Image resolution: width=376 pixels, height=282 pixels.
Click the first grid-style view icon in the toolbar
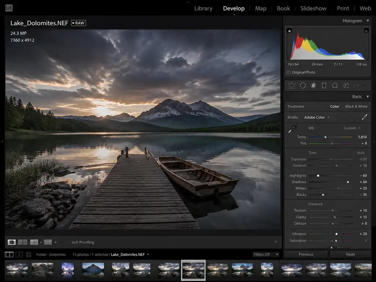click(x=22, y=242)
